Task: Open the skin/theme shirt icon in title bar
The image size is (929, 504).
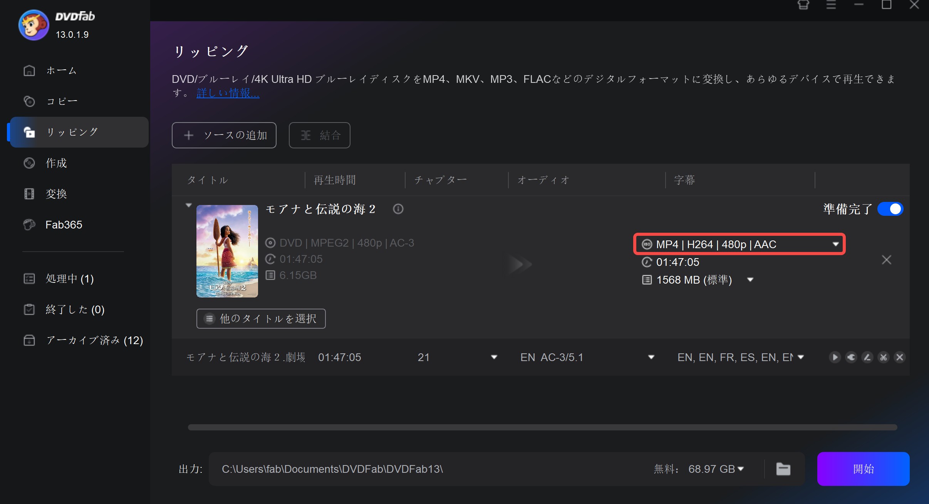Action: (x=803, y=5)
